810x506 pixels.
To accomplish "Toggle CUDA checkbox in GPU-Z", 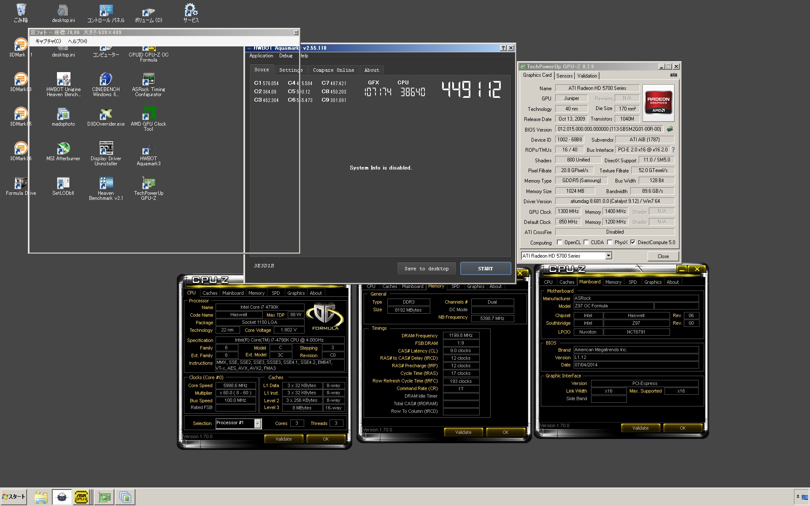I will tap(586, 242).
